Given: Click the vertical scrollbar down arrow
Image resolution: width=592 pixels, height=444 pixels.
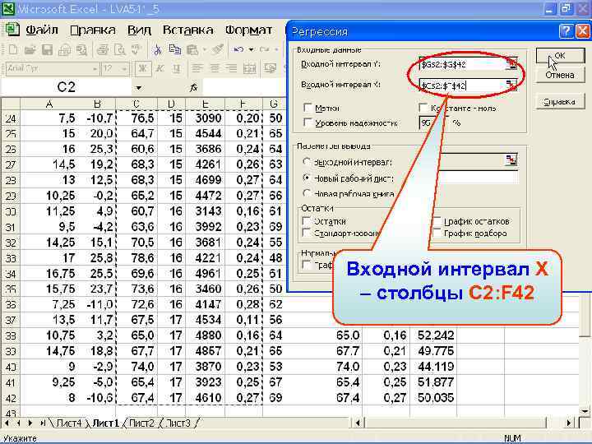Looking at the screenshot, I should click(x=585, y=411).
